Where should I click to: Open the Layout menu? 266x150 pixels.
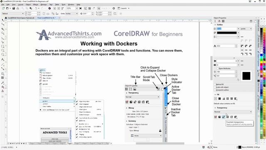point(20,5)
